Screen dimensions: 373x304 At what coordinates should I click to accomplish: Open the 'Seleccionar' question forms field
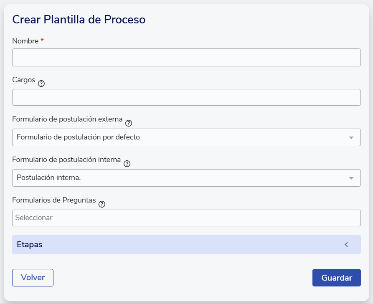pos(186,218)
